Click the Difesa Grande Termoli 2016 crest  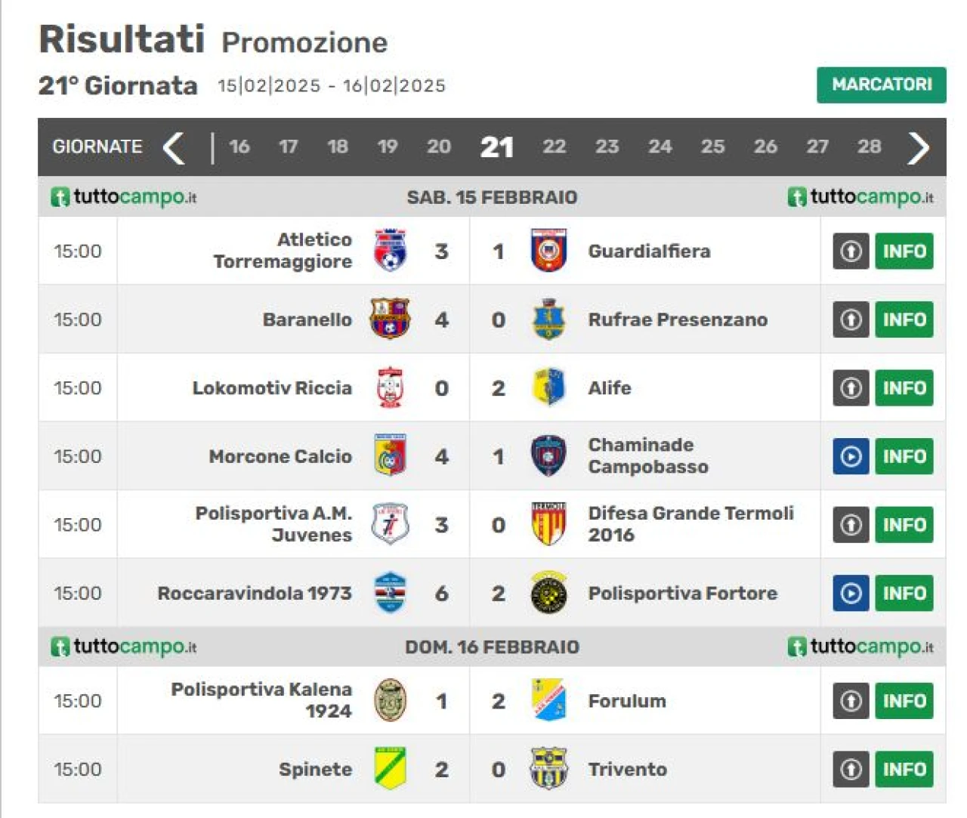[x=549, y=524]
